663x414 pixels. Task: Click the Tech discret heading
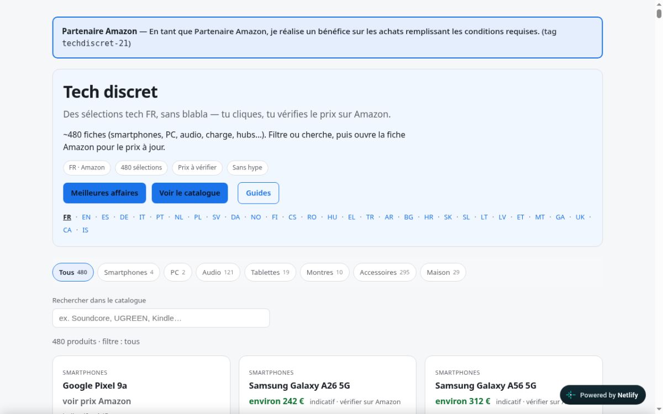click(x=110, y=92)
